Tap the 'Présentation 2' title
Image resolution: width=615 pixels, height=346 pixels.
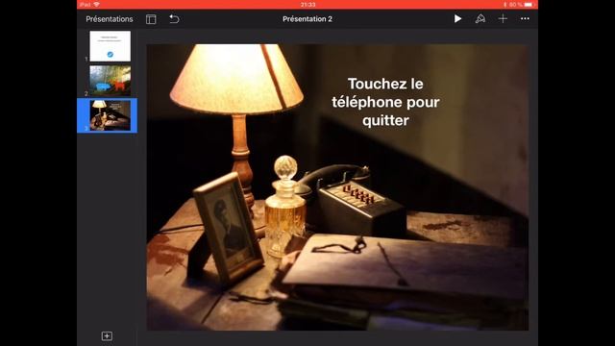coord(307,19)
